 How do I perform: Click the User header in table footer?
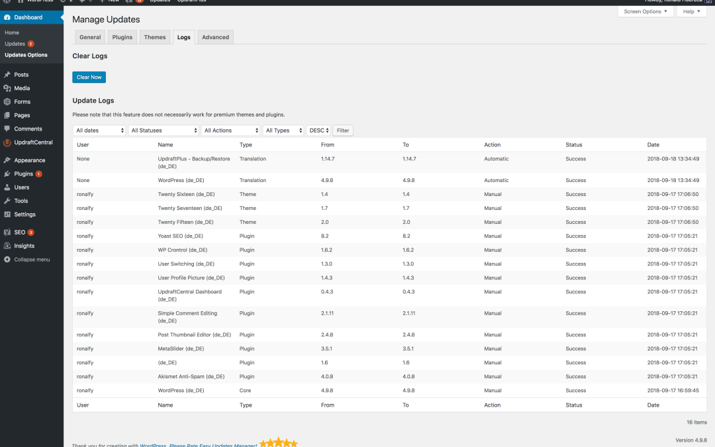click(83, 405)
